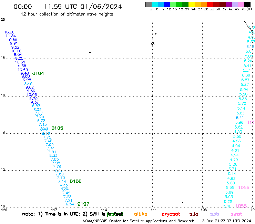This screenshot has height=224, width=255.
Task: Click the wave height value 7.08
Action: [x=56, y=163]
